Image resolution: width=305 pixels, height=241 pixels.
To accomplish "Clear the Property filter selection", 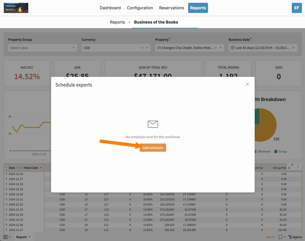I will click(x=216, y=48).
